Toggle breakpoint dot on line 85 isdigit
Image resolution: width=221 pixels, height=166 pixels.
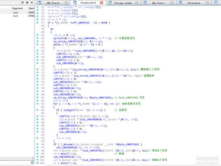coord(37,110)
